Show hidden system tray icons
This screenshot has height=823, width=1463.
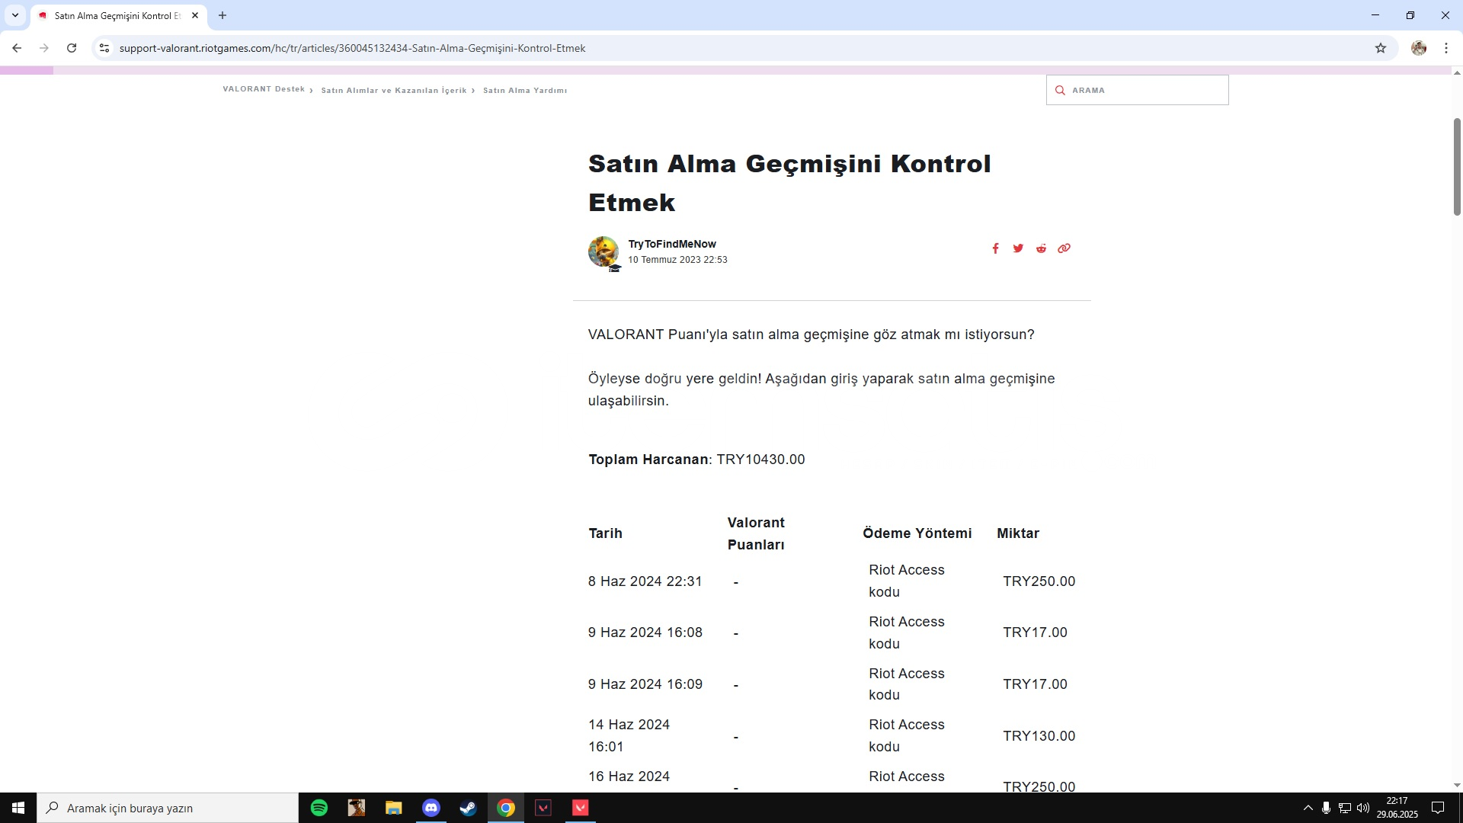1308,808
